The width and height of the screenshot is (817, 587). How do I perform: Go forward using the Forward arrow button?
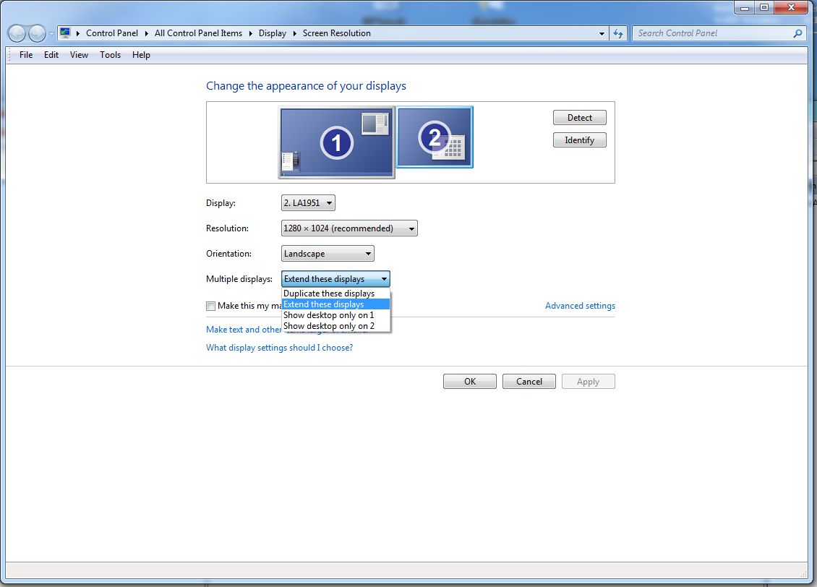coord(36,33)
